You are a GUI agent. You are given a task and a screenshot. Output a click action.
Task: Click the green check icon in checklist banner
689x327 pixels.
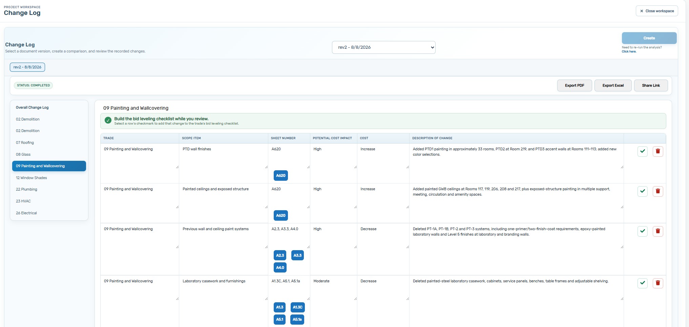pyautogui.click(x=108, y=120)
